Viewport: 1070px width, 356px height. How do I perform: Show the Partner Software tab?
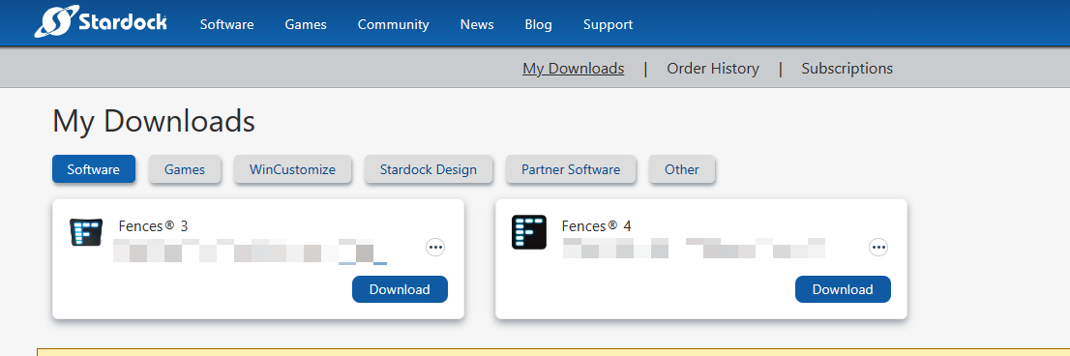571,169
